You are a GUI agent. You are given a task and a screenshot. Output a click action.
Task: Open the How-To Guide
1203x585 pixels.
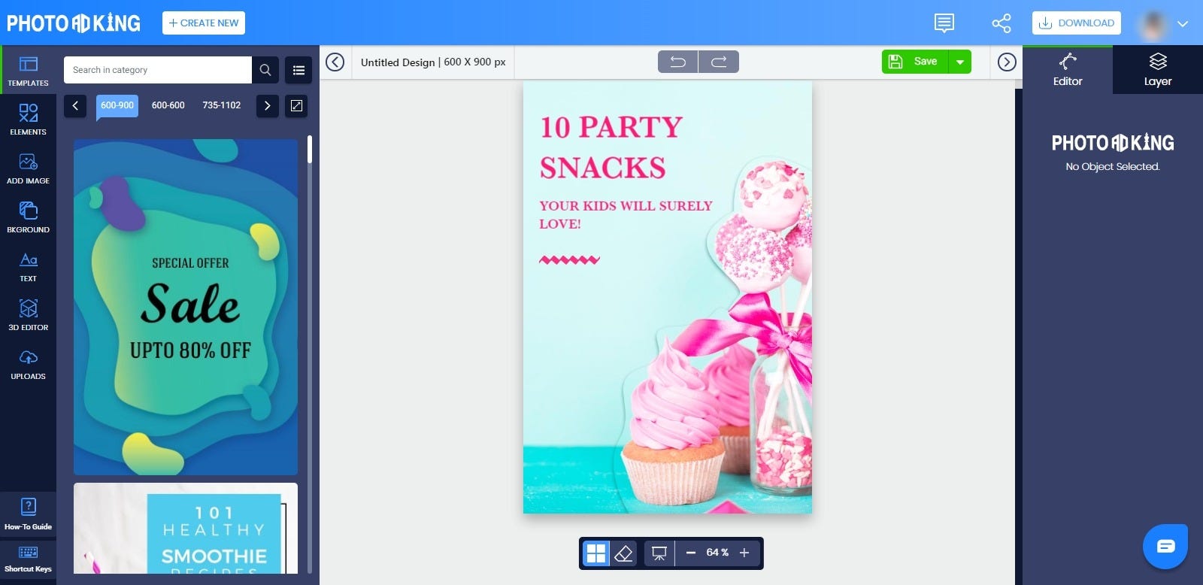pyautogui.click(x=28, y=514)
